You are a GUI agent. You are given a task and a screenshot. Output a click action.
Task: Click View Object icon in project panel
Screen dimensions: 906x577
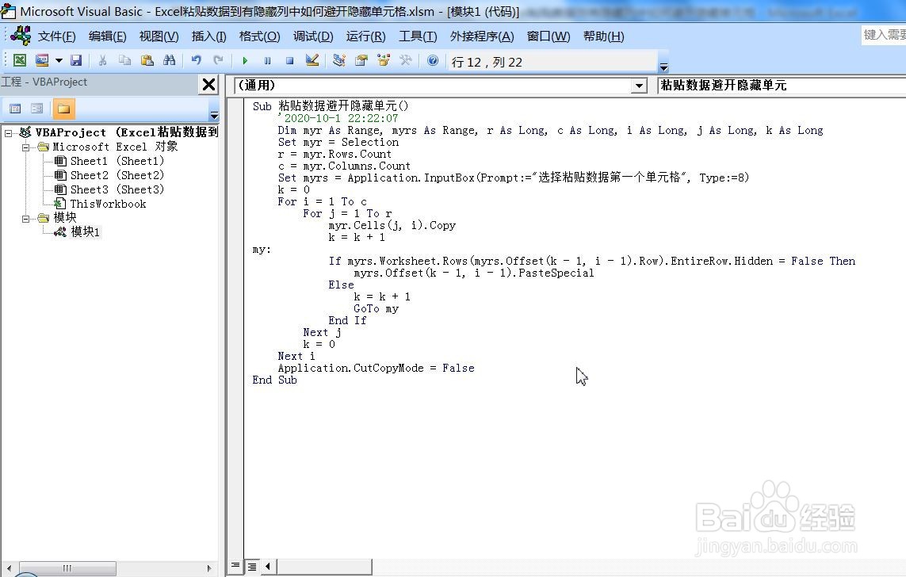pos(37,109)
